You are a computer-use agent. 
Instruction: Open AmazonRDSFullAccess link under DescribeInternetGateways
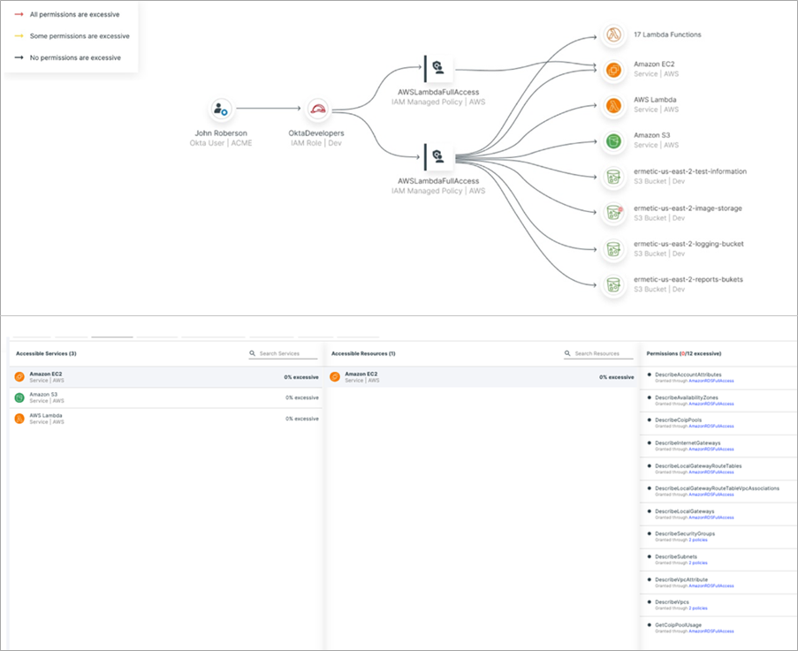(711, 449)
